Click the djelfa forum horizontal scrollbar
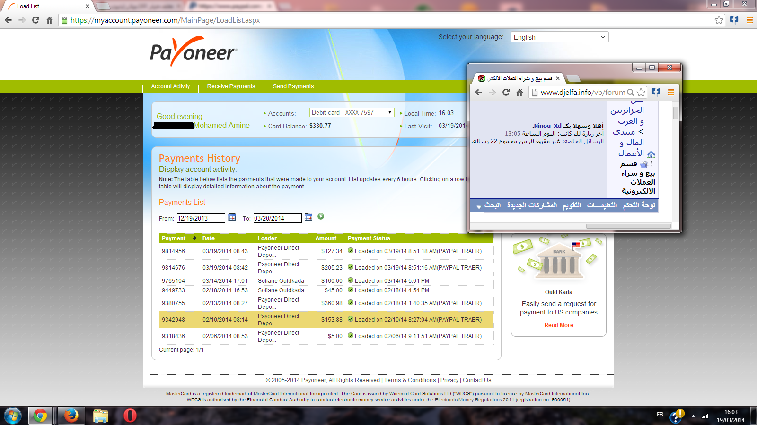This screenshot has height=425, width=757. pyautogui.click(x=628, y=226)
